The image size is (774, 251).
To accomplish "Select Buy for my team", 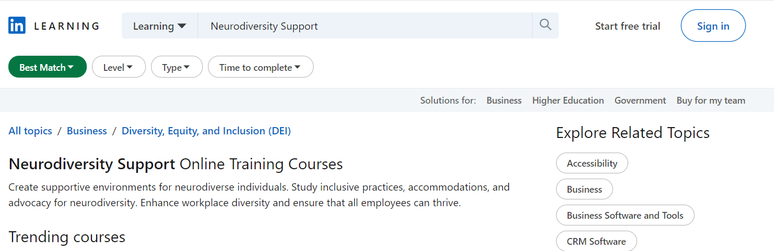I will 711,101.
